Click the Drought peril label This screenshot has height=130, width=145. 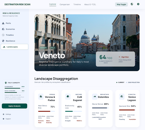68,121
